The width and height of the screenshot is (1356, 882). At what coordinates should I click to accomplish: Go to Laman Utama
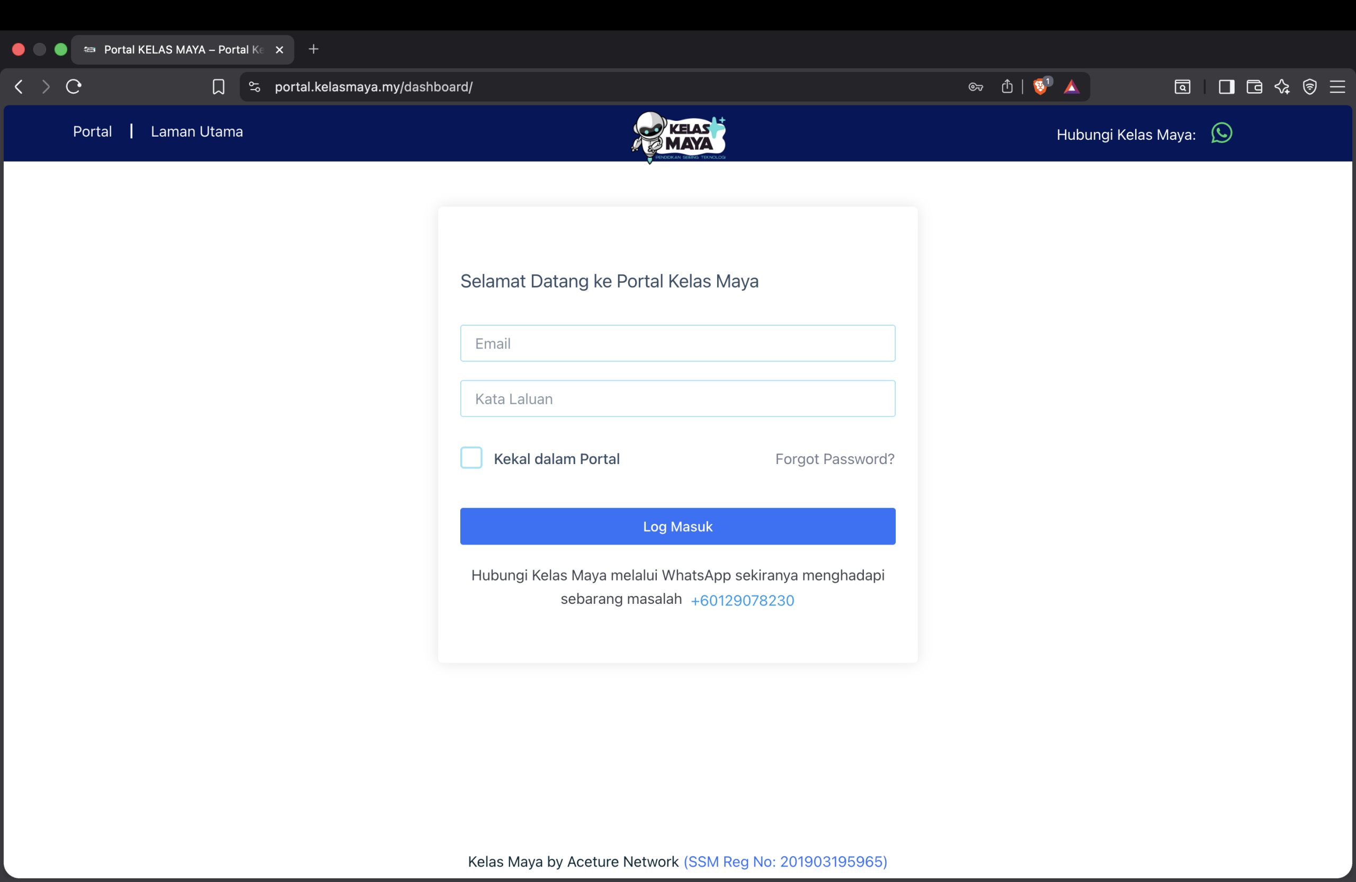[197, 131]
